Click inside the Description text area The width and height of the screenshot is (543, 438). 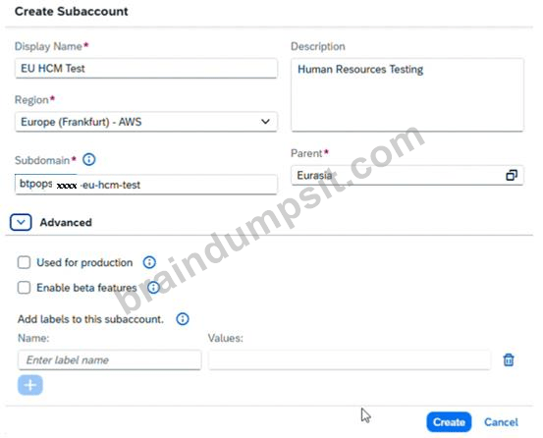pos(407,95)
